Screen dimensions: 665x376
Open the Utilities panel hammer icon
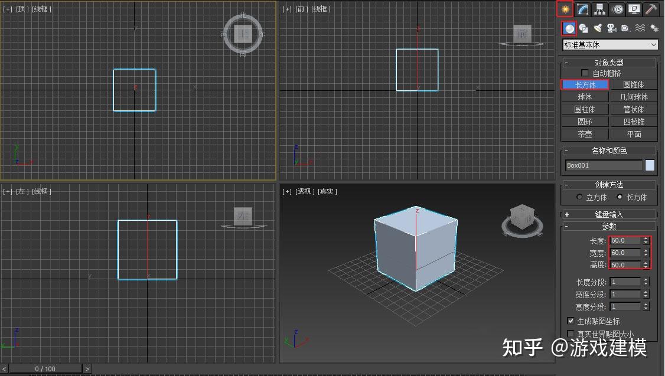point(650,9)
